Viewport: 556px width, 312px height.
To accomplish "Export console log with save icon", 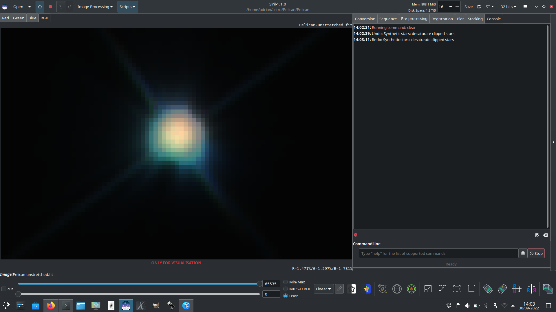I will [x=537, y=235].
